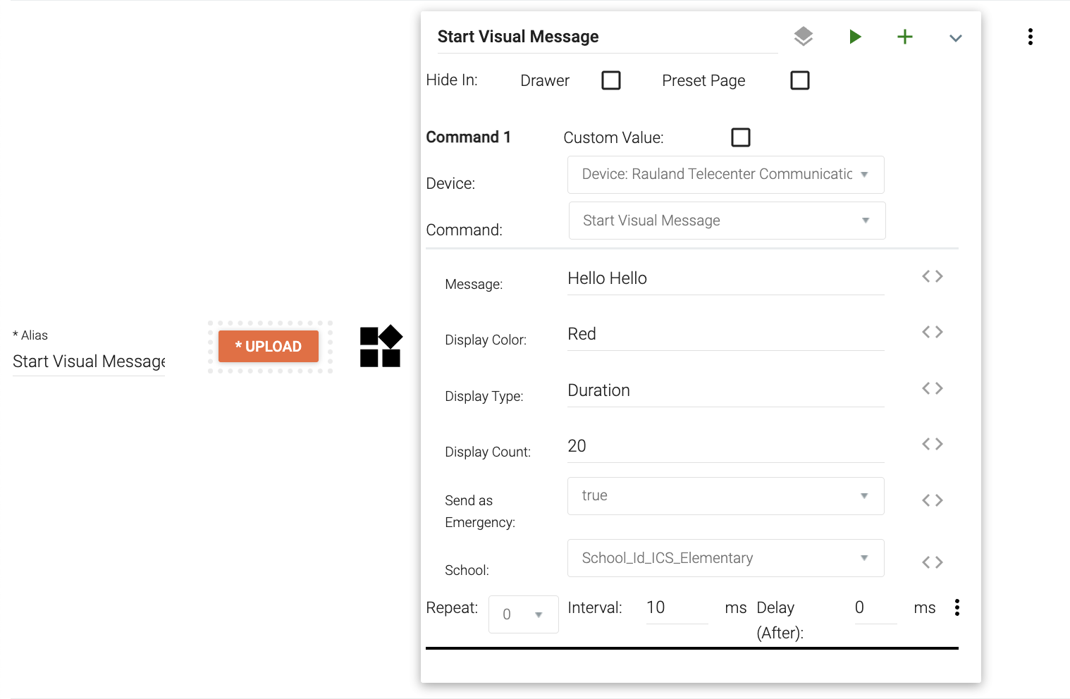Open the far-right three-dot menu

click(x=1031, y=37)
